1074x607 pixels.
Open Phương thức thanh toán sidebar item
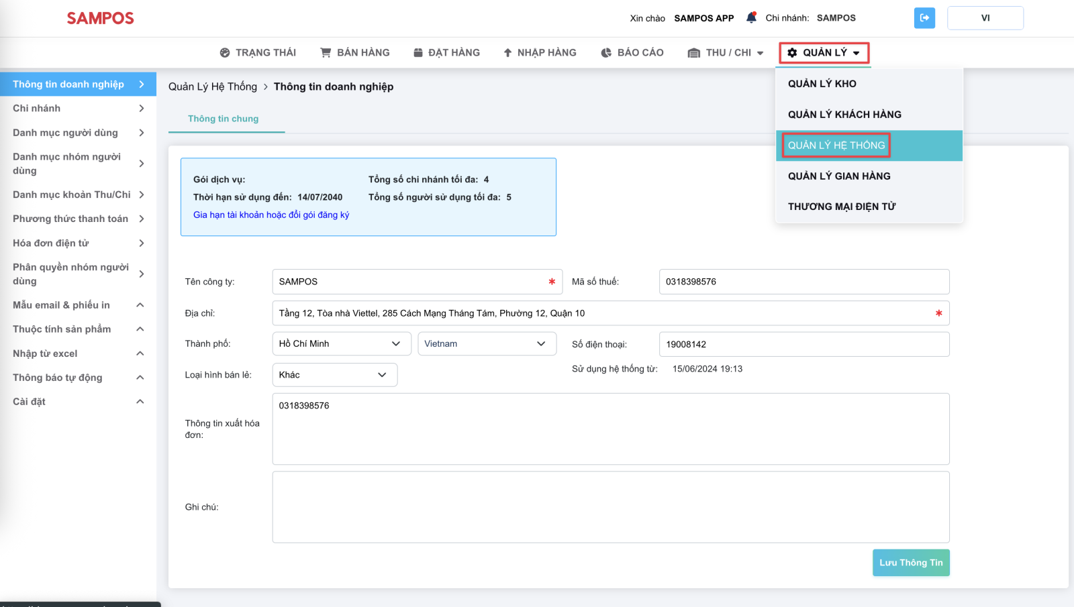coord(78,219)
